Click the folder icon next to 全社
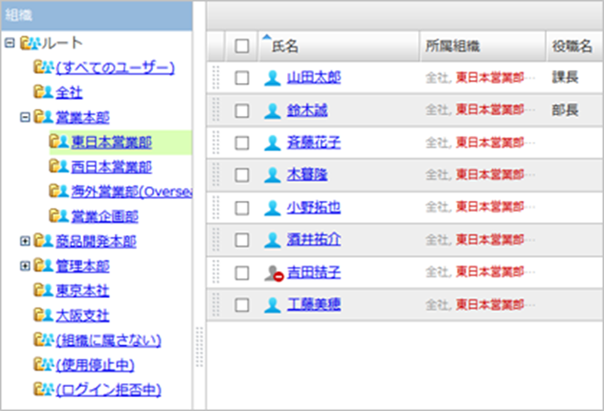Screen dimensions: 604x411 (x=42, y=92)
